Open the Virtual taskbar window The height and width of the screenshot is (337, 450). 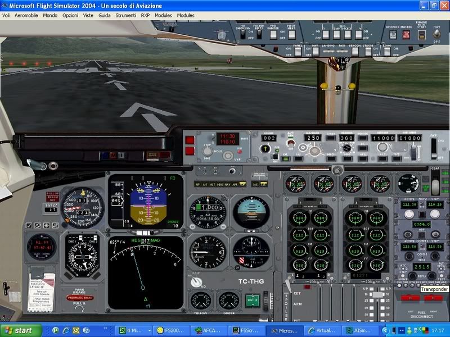point(322,330)
